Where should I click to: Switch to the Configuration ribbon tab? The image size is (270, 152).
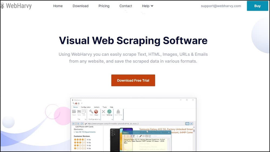tap(86, 107)
